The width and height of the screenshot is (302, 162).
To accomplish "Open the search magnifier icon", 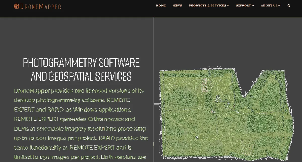I will point(289,5).
